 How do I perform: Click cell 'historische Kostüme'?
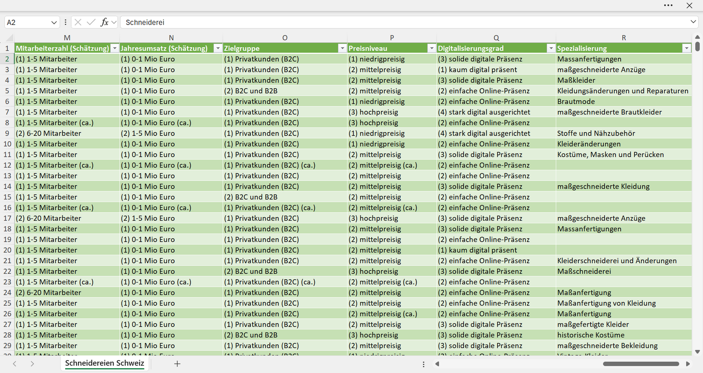click(624, 335)
